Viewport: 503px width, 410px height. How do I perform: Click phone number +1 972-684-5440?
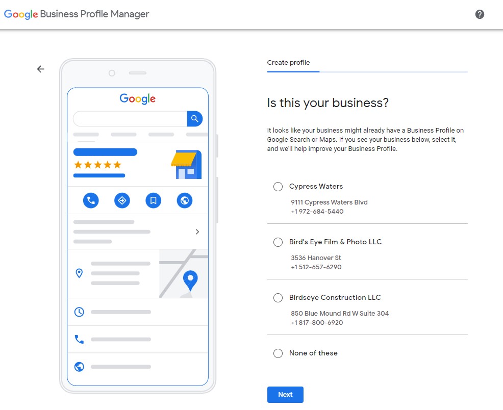tap(317, 212)
